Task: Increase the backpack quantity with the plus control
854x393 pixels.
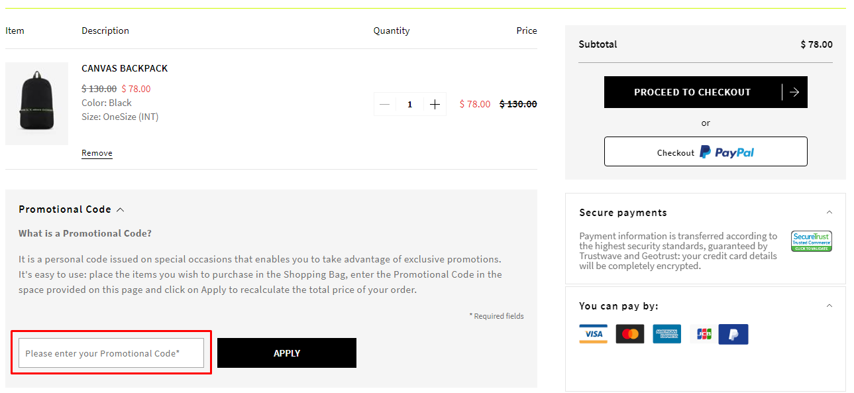Action: pos(435,104)
